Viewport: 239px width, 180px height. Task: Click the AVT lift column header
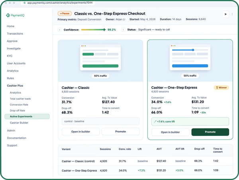tap(180, 149)
